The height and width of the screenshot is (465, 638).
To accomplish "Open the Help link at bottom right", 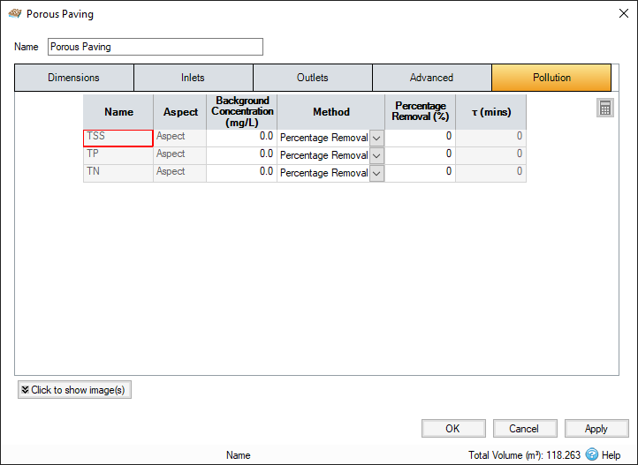I will point(611,454).
